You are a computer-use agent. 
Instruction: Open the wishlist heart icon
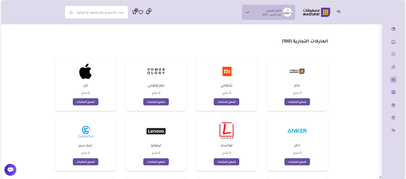click(x=141, y=12)
